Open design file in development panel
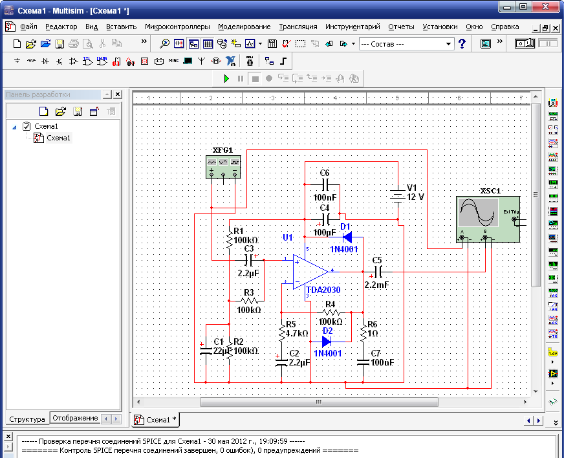The image size is (564, 458). point(60,111)
